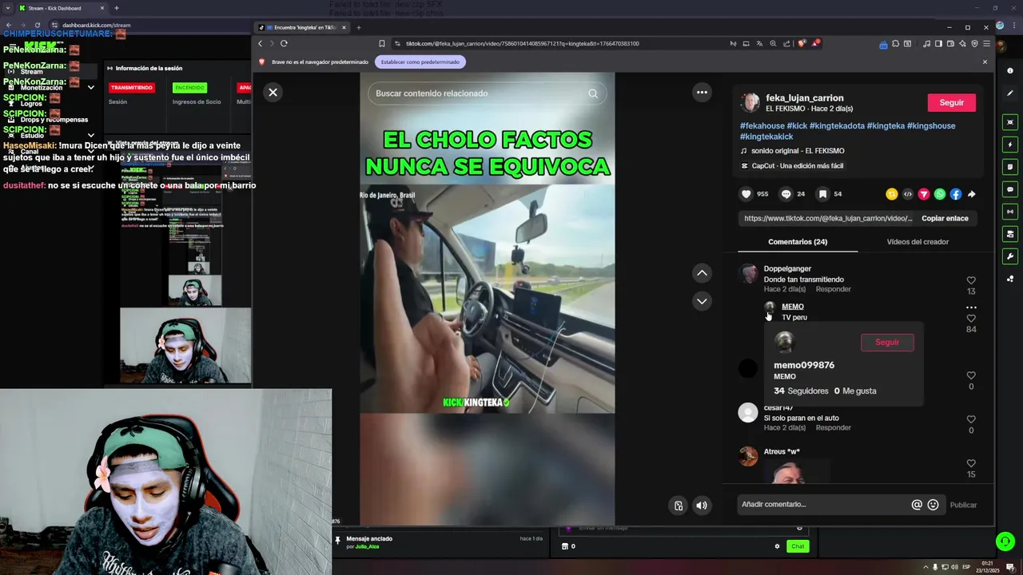Like Doppelganger's comment heart
The image size is (1023, 575).
(971, 280)
